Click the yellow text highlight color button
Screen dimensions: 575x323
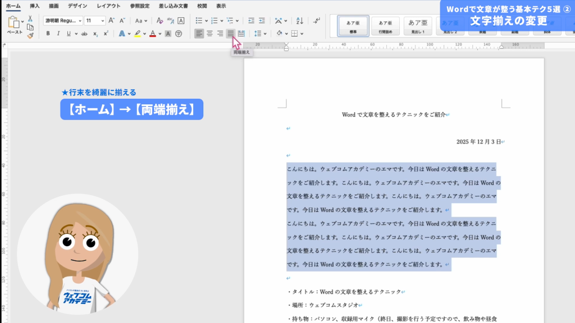[137, 34]
